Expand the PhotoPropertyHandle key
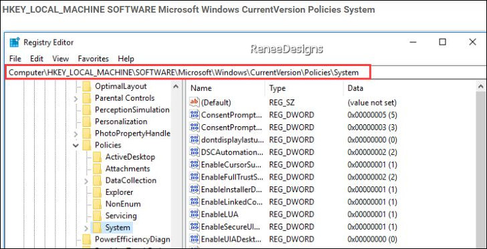This screenshot has height=249, width=487. [75, 134]
